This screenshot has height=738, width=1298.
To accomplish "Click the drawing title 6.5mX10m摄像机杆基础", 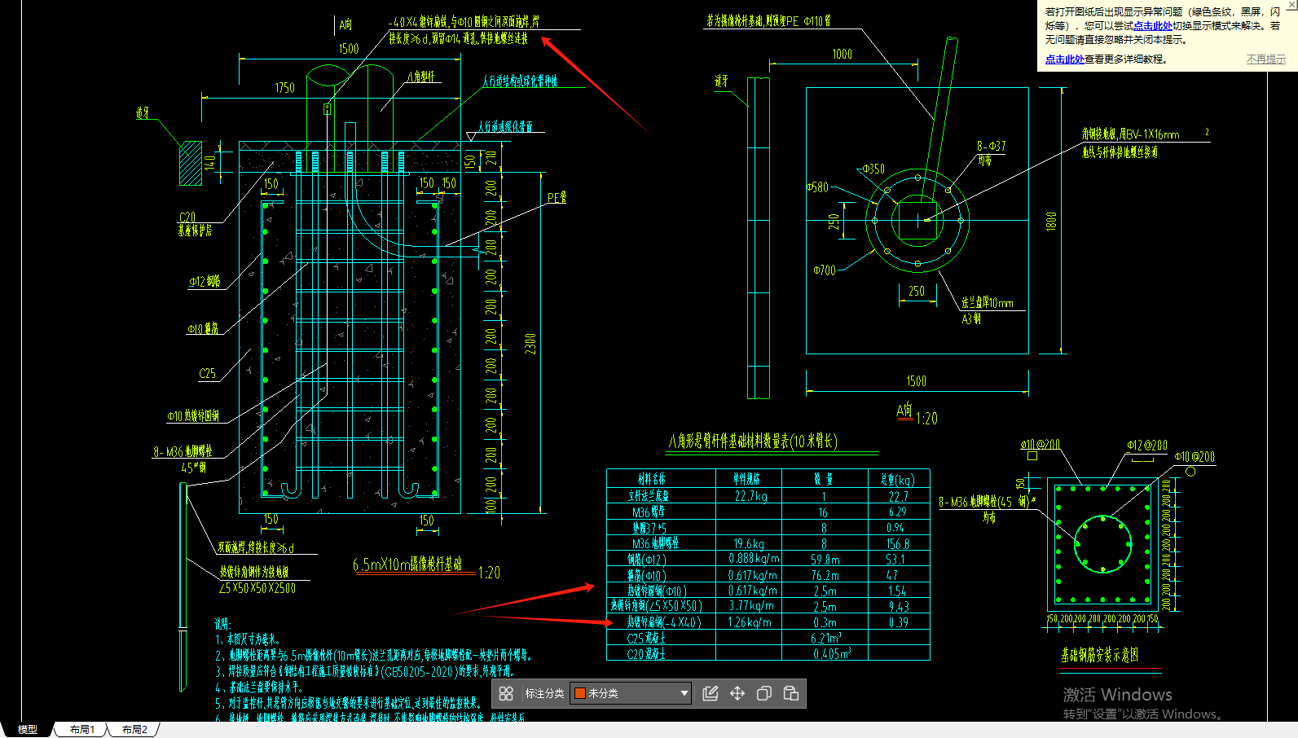I will coord(407,564).
